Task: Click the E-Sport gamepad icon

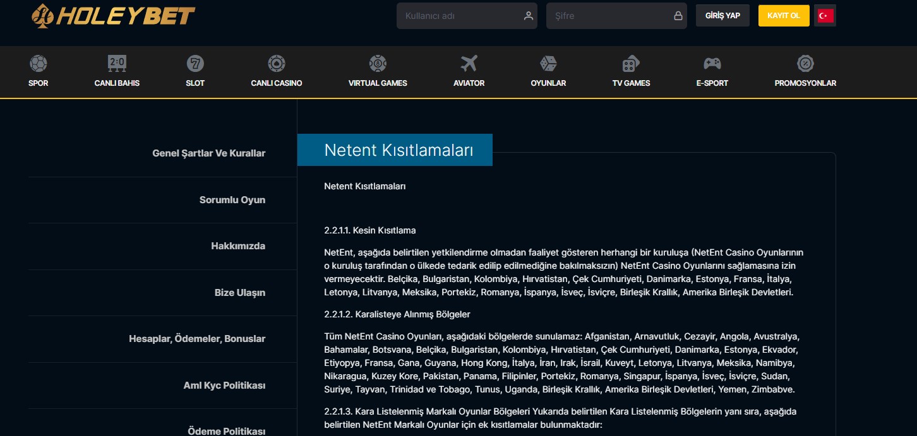Action: click(x=712, y=63)
